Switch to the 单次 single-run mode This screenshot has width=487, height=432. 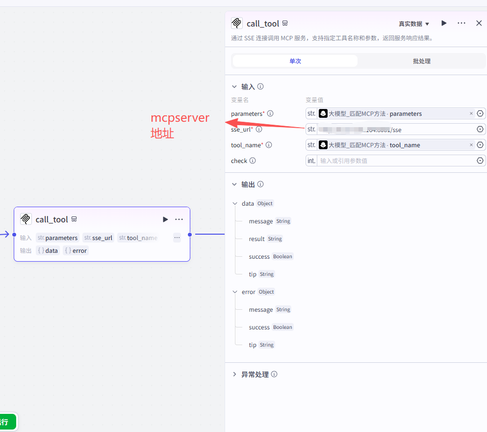(x=295, y=61)
